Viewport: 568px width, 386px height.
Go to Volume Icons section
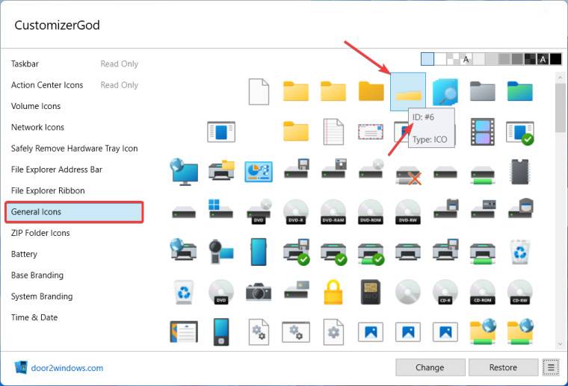36,106
